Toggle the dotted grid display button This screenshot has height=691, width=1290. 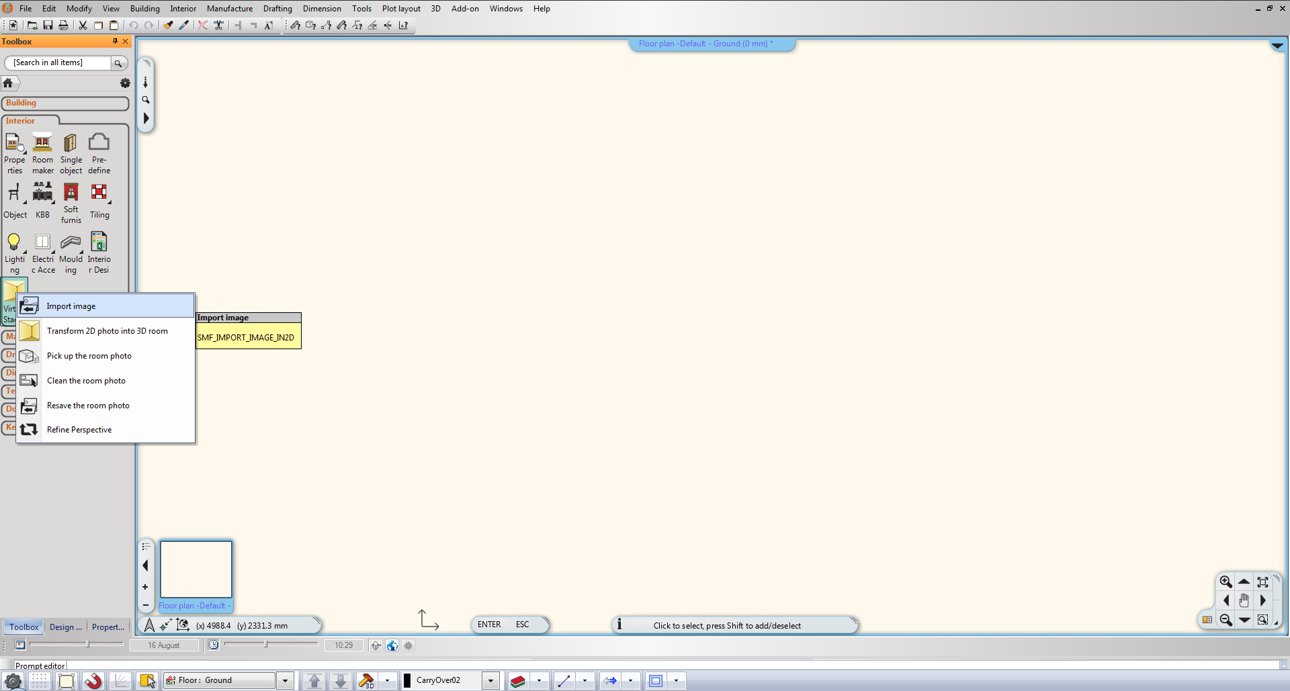coord(40,681)
